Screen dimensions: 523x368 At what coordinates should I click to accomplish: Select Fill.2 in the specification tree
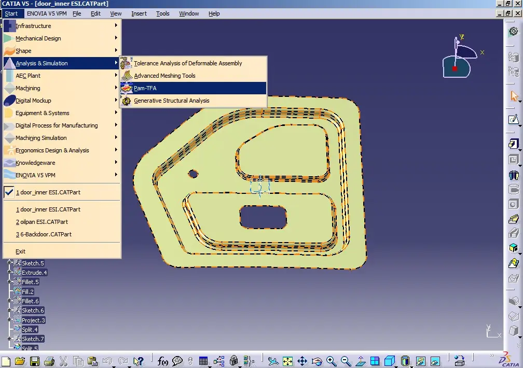point(27,292)
